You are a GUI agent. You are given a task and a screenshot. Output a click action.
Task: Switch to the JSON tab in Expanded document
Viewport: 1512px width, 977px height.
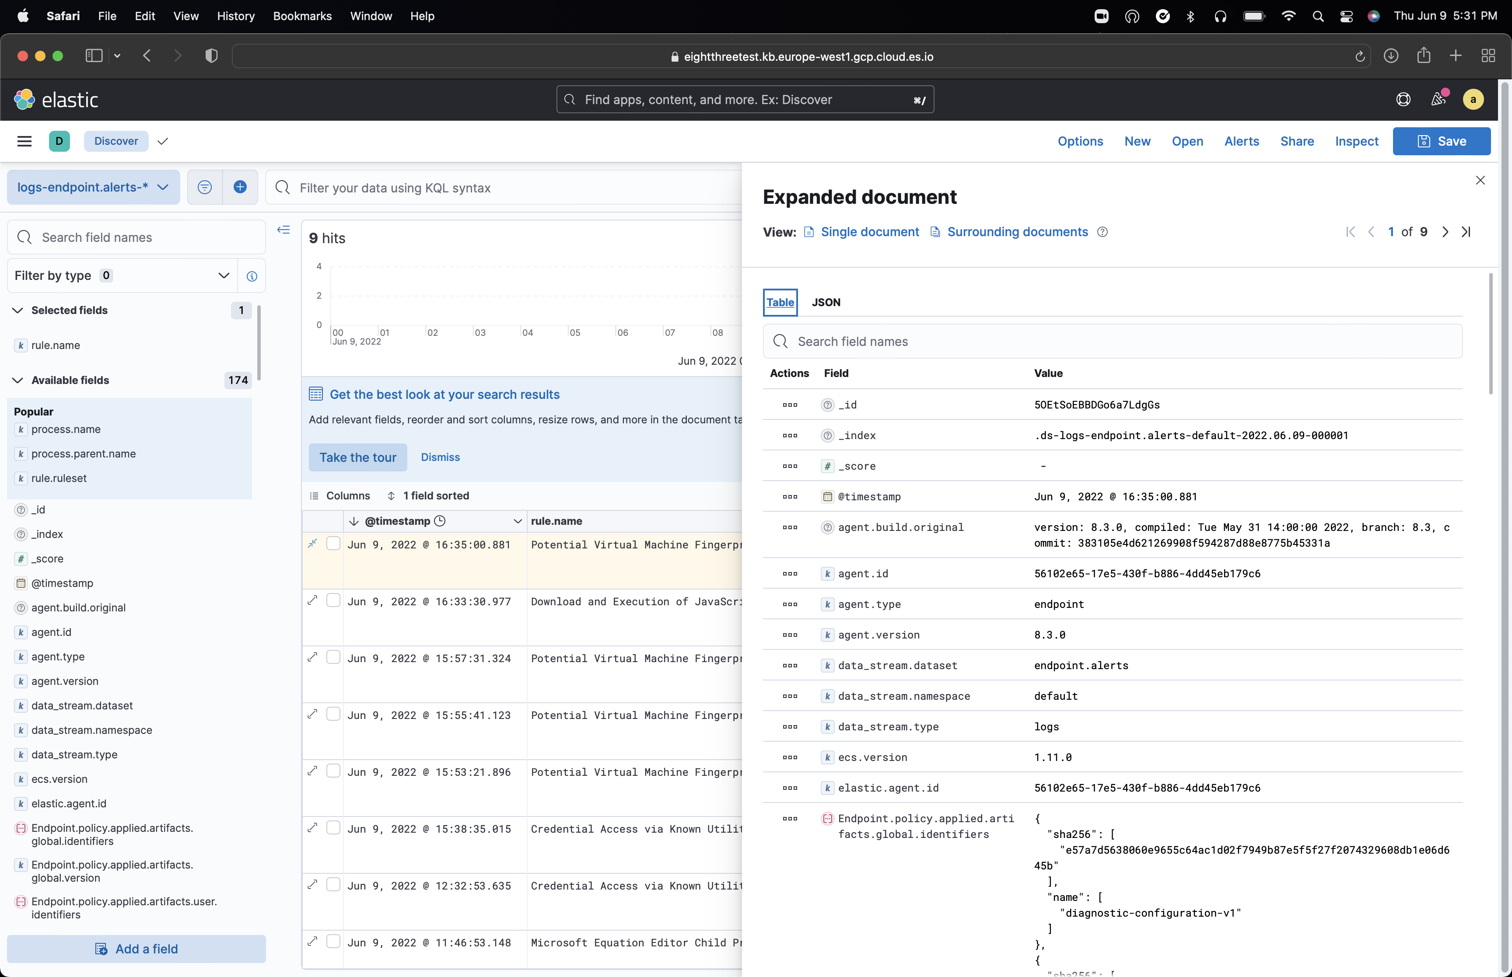tap(826, 303)
